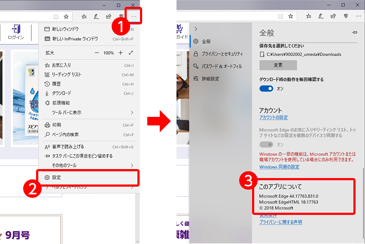Select ページ内の検索 menu item
Screen dimensions: 365x244
point(89,135)
